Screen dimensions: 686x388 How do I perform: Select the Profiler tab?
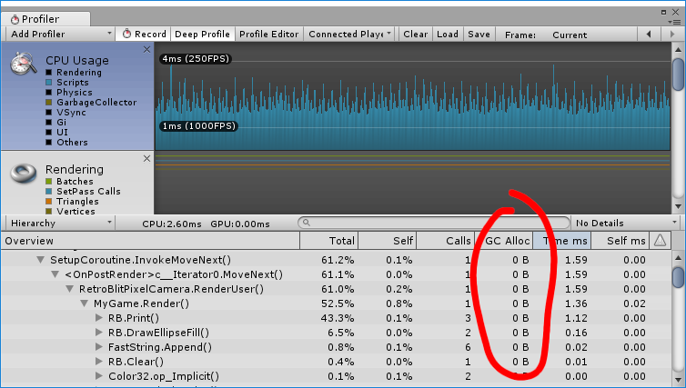[x=45, y=19]
